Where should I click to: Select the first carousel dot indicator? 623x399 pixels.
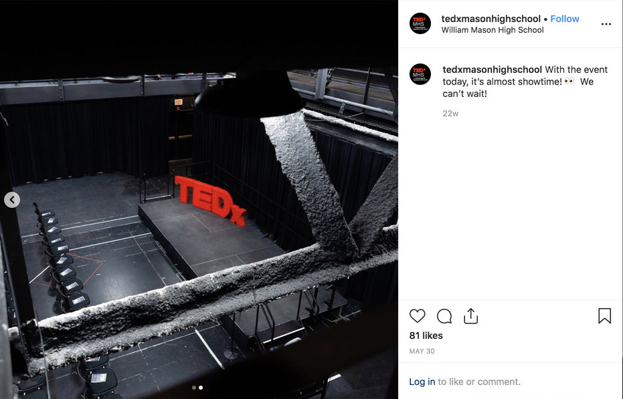(194, 388)
